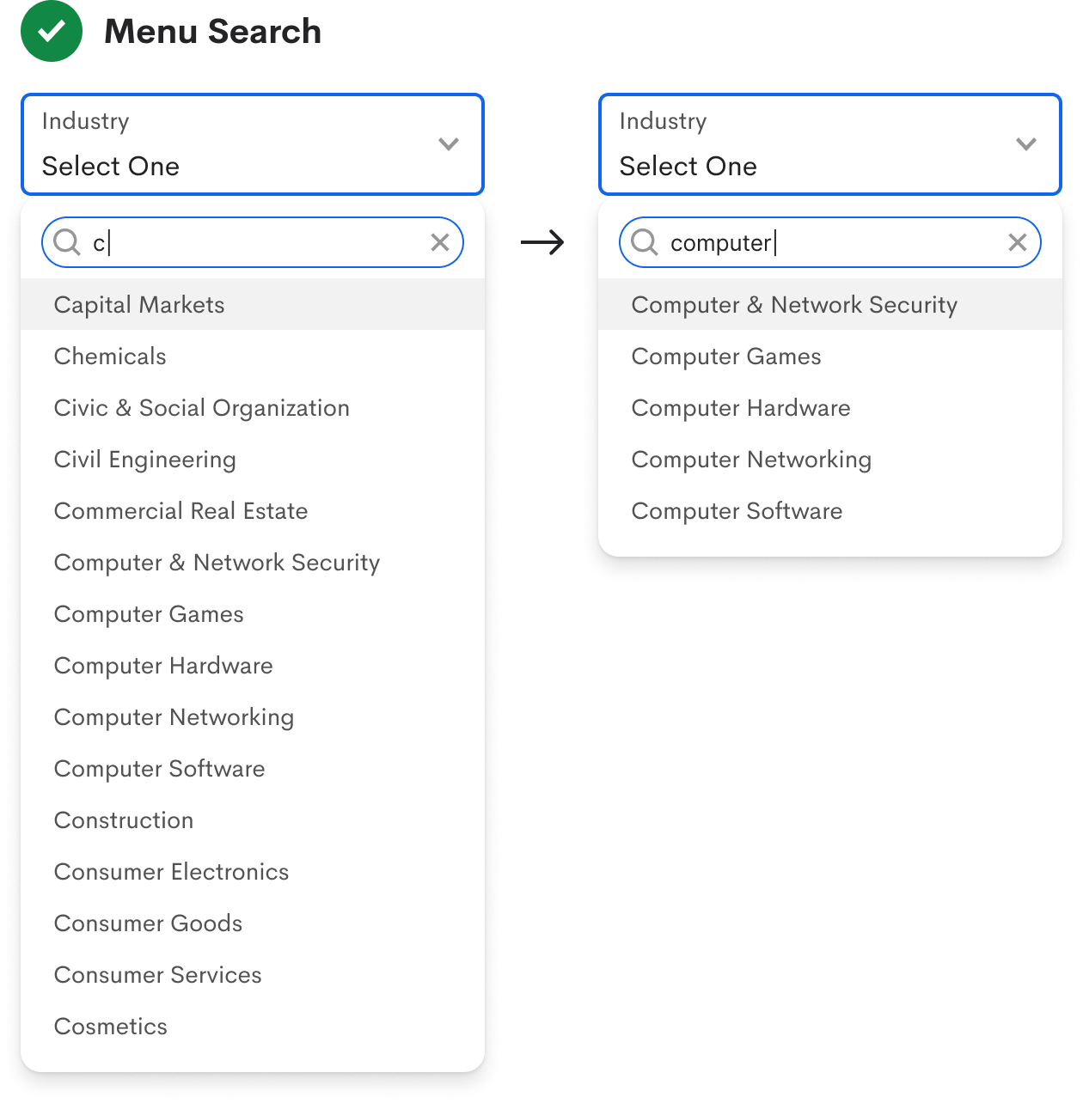Select Consumer Electronics option
This screenshot has width=1083, height=1103.
(171, 872)
